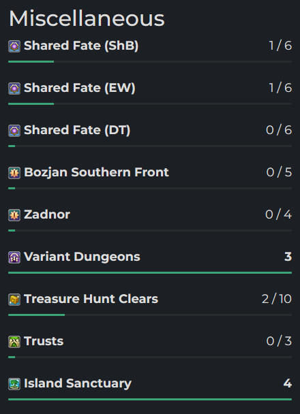Click the Bozjan Southern Front icon
The width and height of the screenshot is (300, 414).
coord(14,173)
